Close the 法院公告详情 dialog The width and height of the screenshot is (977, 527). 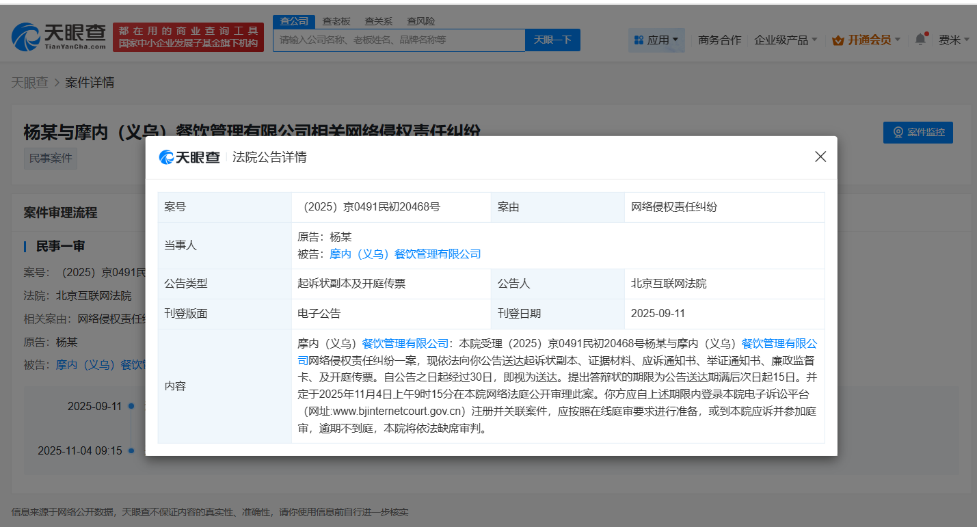click(820, 157)
